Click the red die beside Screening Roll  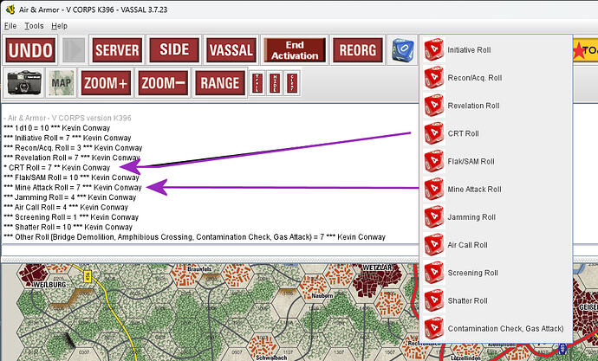(x=434, y=273)
